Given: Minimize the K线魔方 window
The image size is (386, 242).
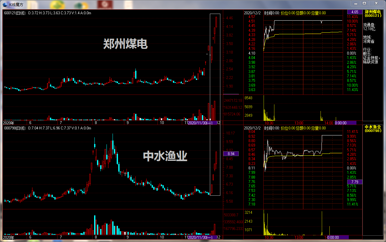Looking at the screenshot, I should tap(356, 3).
